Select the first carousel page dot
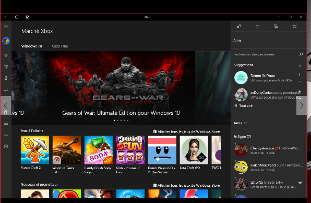This screenshot has width=311, height=203. click(114, 121)
